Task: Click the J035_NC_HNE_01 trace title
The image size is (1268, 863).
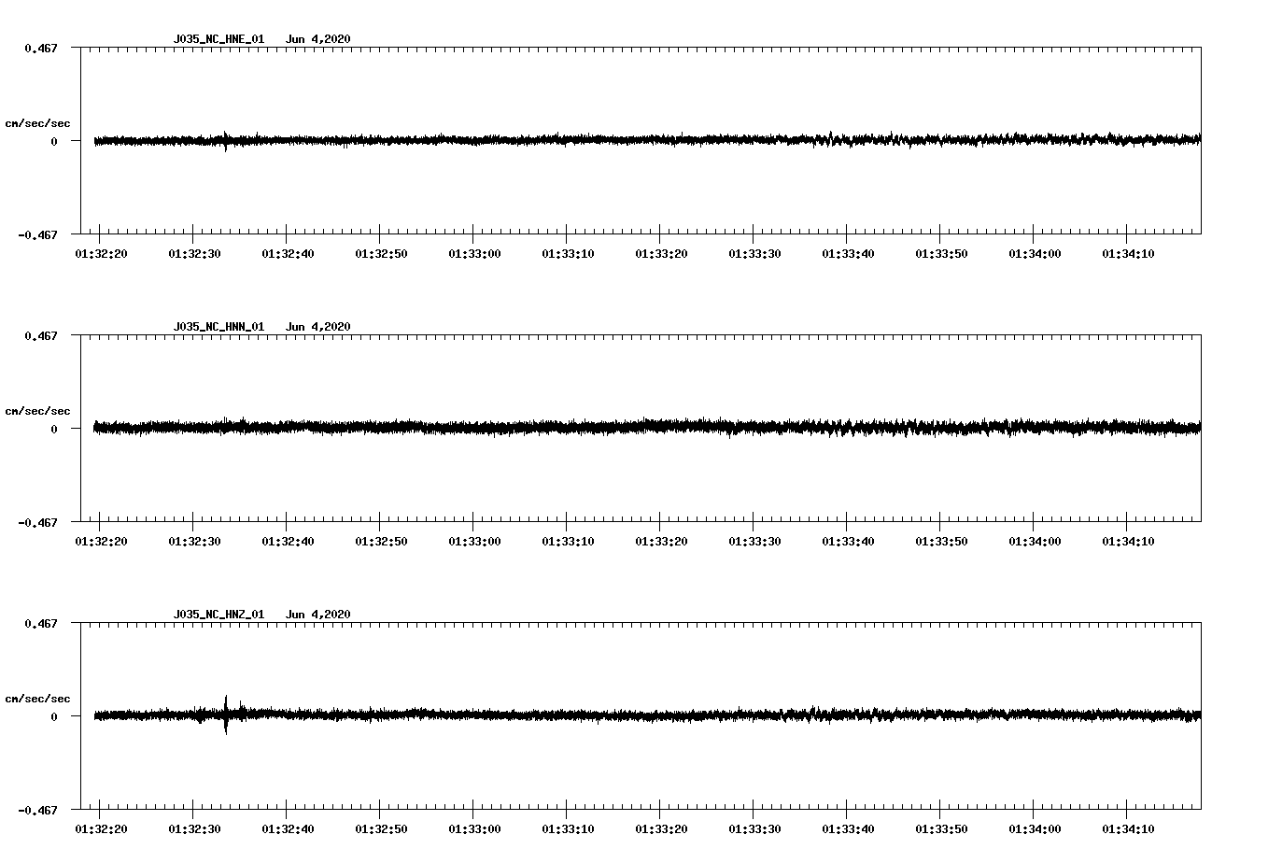Action: [x=218, y=39]
